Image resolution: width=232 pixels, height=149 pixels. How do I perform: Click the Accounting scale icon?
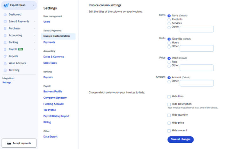tap(5, 36)
